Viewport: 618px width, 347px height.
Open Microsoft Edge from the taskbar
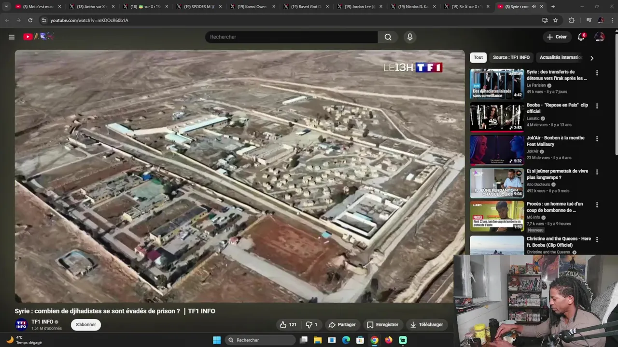pos(346,340)
